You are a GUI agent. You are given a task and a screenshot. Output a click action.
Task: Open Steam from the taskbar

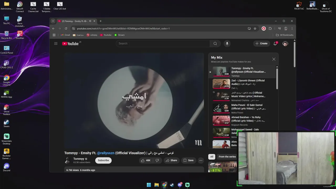[172, 185]
